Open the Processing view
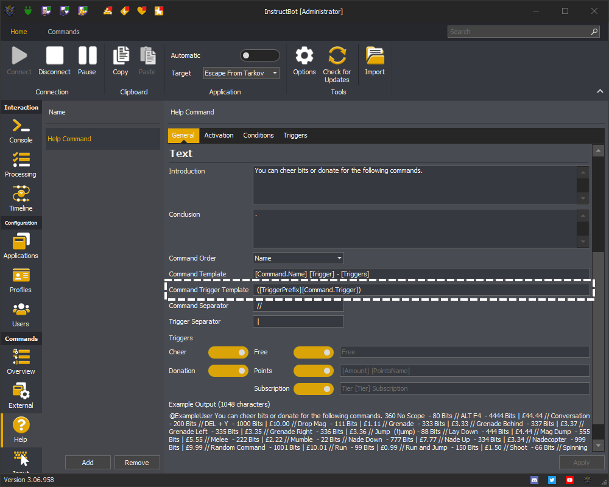 21,165
